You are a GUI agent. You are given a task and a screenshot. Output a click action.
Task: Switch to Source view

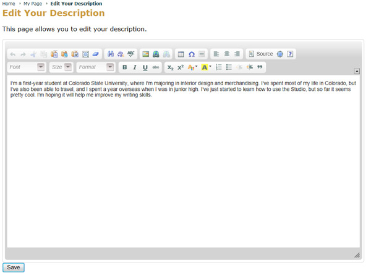(261, 54)
